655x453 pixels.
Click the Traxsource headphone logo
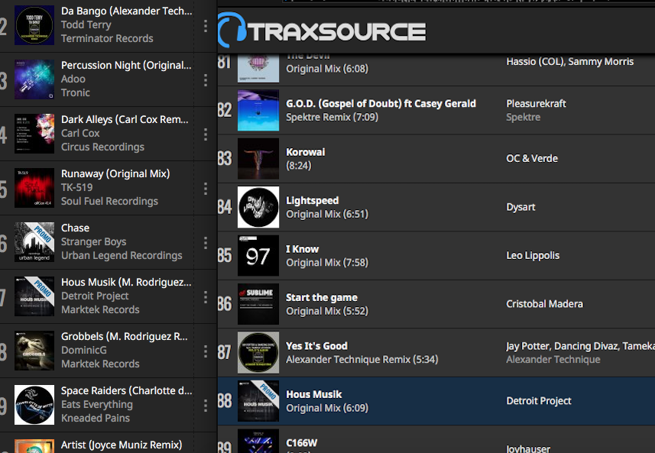232,29
